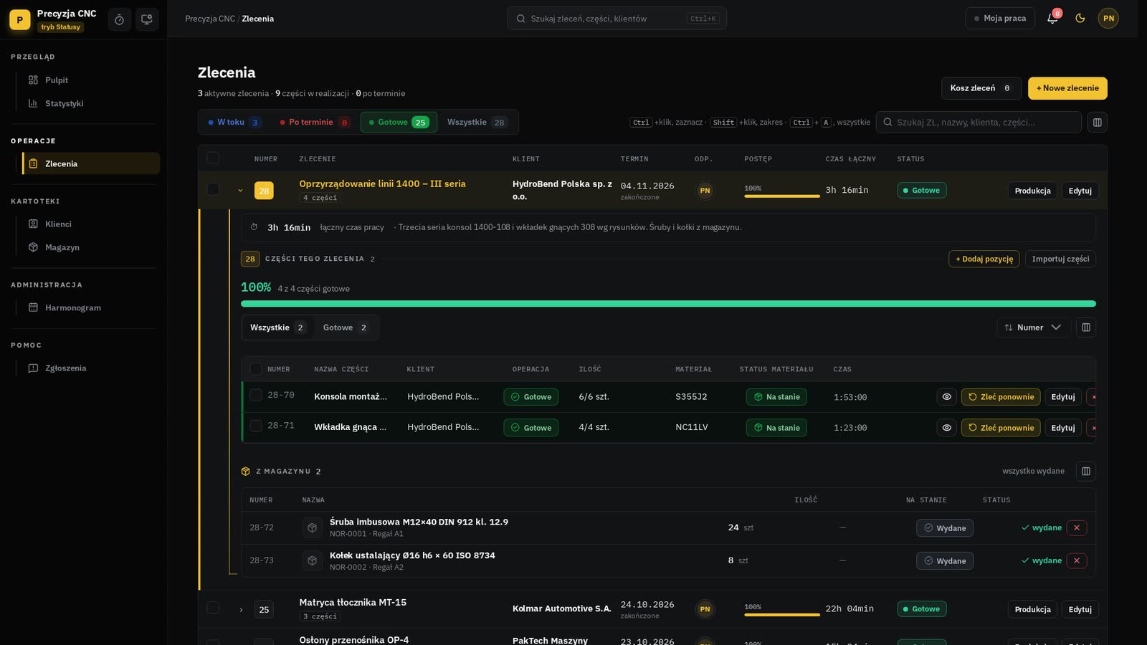Switch to the Po terminie tab
This screenshot has width=1147, height=645.
click(315, 123)
